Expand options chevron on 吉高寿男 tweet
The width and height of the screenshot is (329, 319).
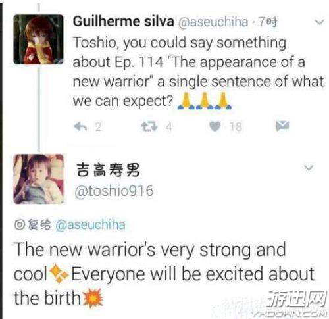(x=309, y=168)
